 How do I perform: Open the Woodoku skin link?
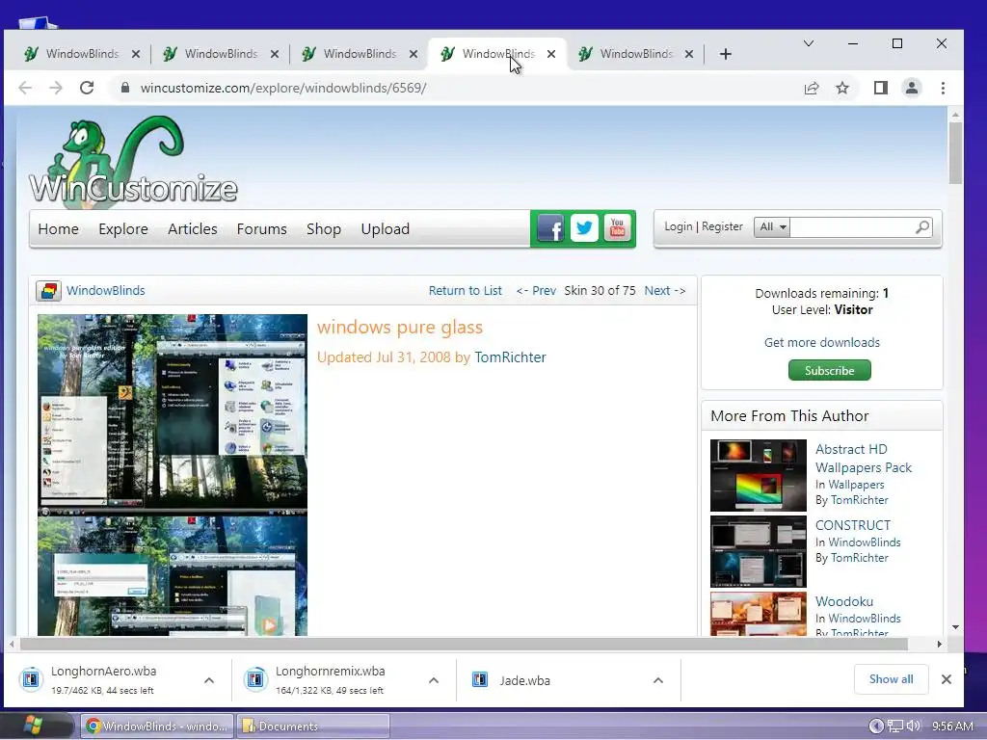[x=844, y=601]
